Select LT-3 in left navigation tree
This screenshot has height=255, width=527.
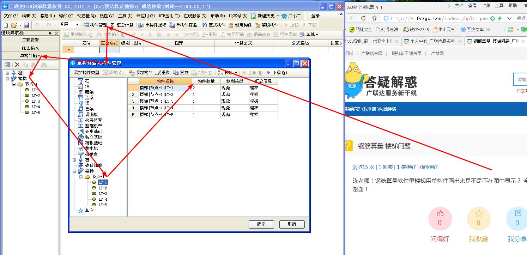tap(36, 101)
